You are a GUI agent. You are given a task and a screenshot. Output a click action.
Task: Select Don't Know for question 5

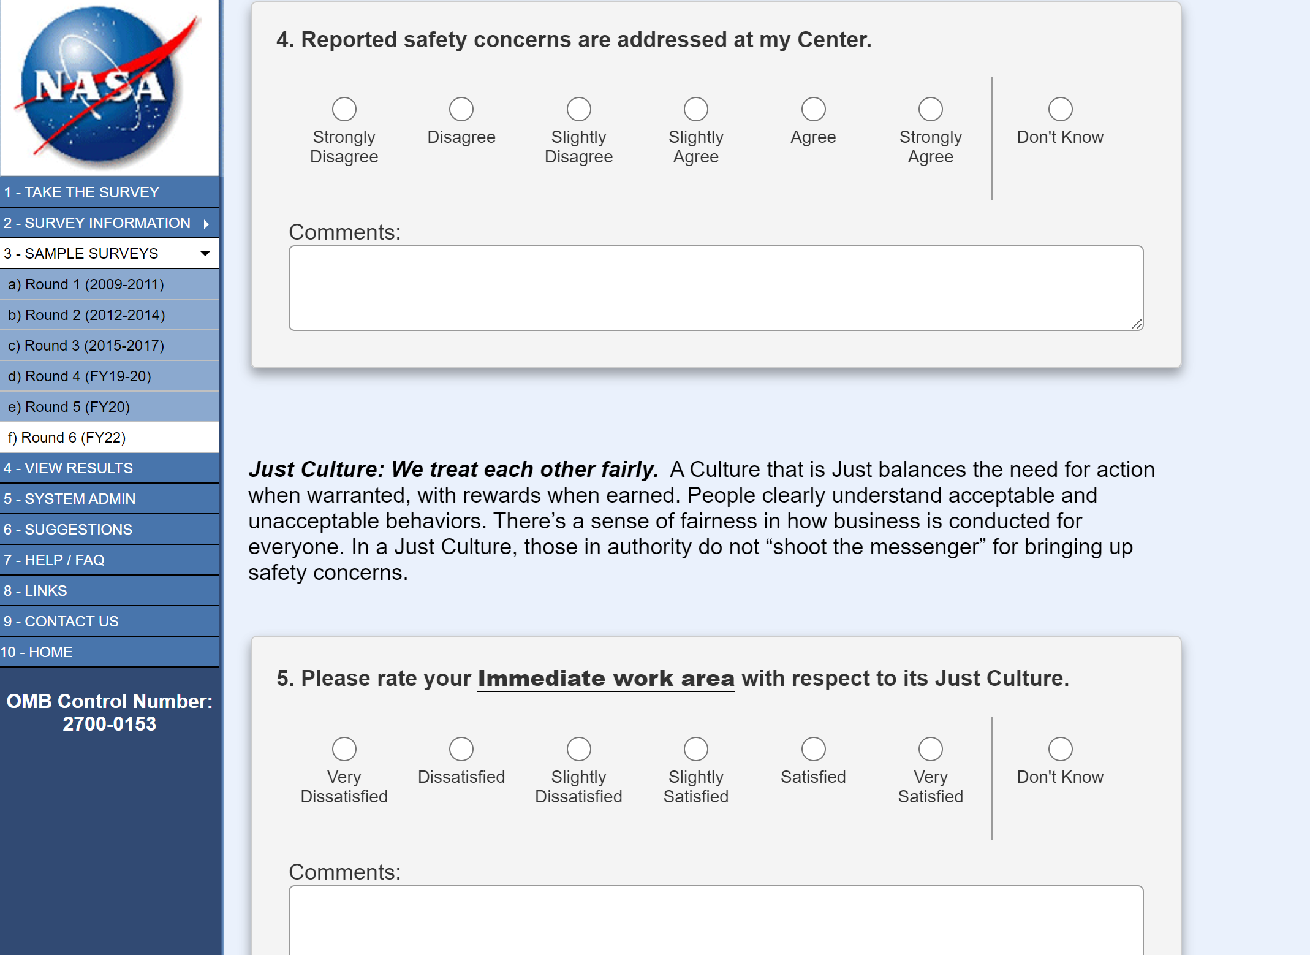(1060, 749)
